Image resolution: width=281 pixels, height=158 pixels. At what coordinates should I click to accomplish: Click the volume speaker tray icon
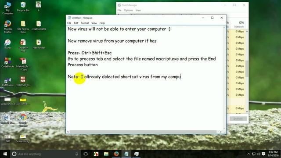[x=258, y=154]
